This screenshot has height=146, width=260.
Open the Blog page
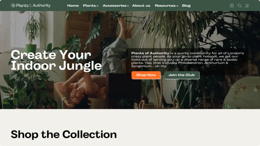186,6
